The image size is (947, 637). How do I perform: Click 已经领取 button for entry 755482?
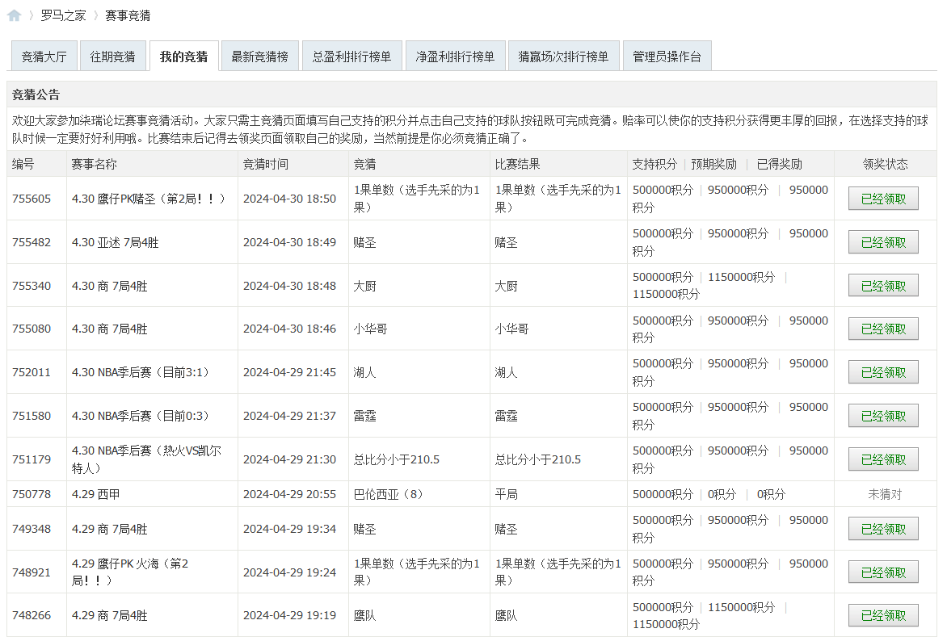coord(883,242)
